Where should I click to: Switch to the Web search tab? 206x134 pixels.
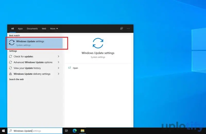[44, 29]
